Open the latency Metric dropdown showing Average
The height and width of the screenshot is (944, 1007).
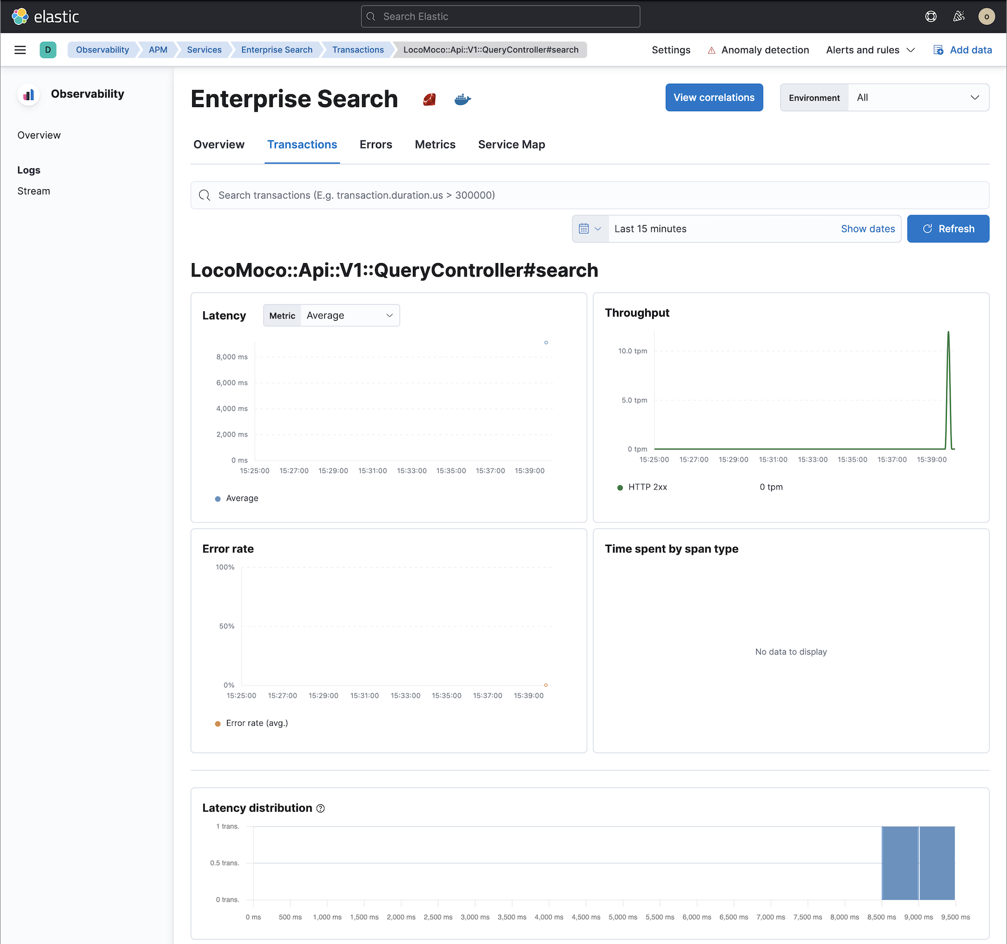[349, 315]
